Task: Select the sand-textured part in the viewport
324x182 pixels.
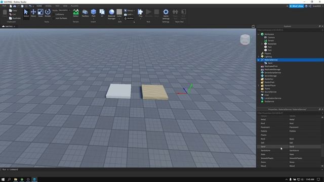Action: coord(154,92)
